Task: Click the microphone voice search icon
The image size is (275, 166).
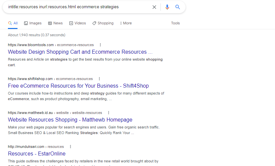Action: pyautogui.click(x=167, y=7)
